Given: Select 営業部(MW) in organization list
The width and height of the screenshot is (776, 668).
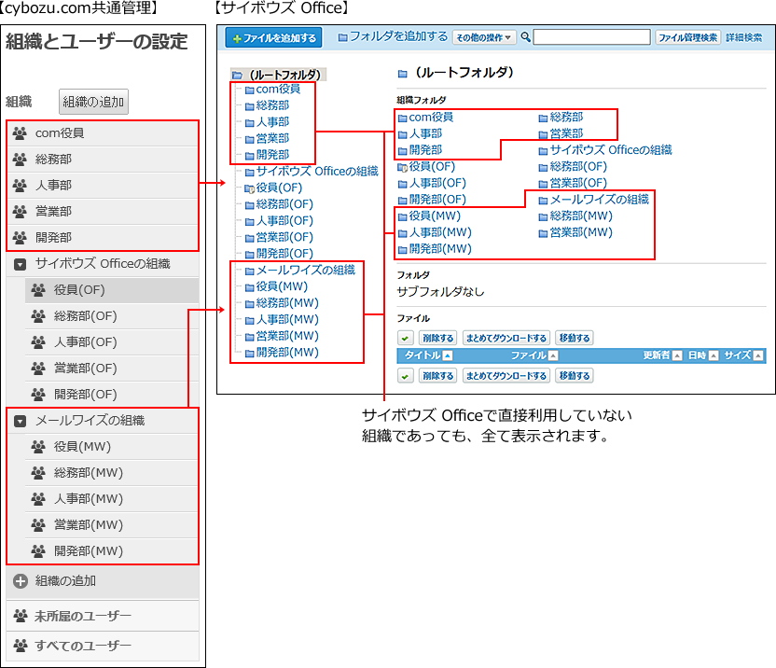Looking at the screenshot, I should 112,525.
